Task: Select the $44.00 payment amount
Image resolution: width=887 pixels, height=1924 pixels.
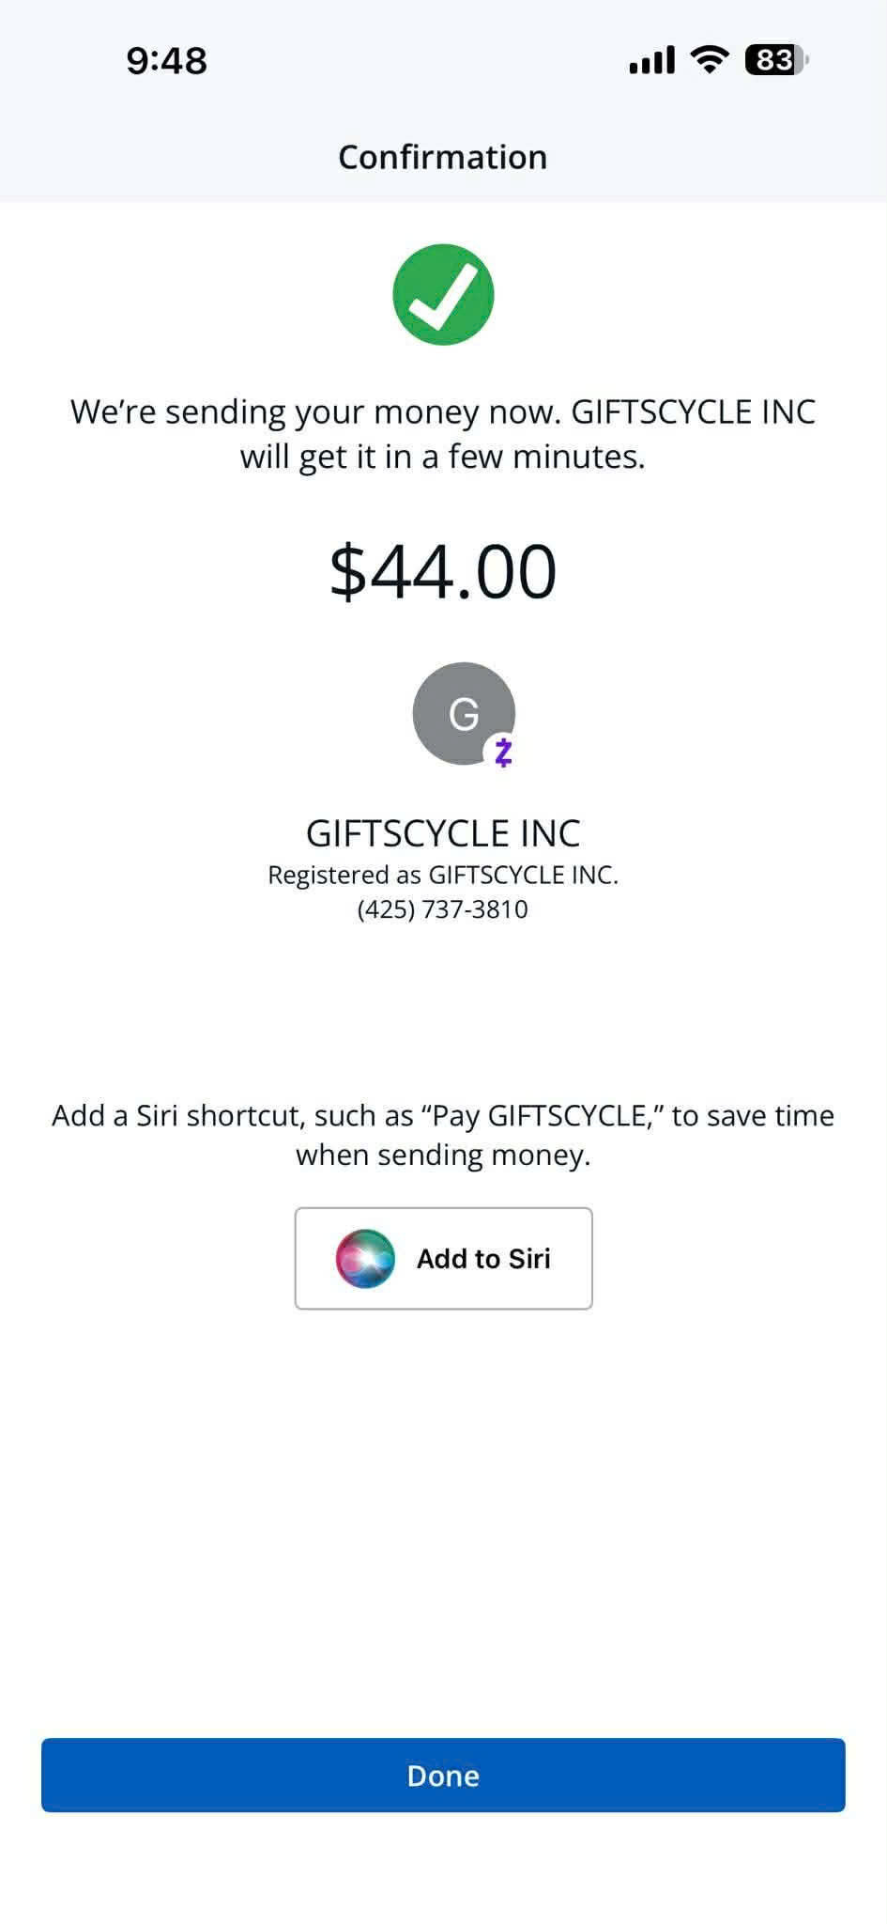Action: [x=443, y=571]
